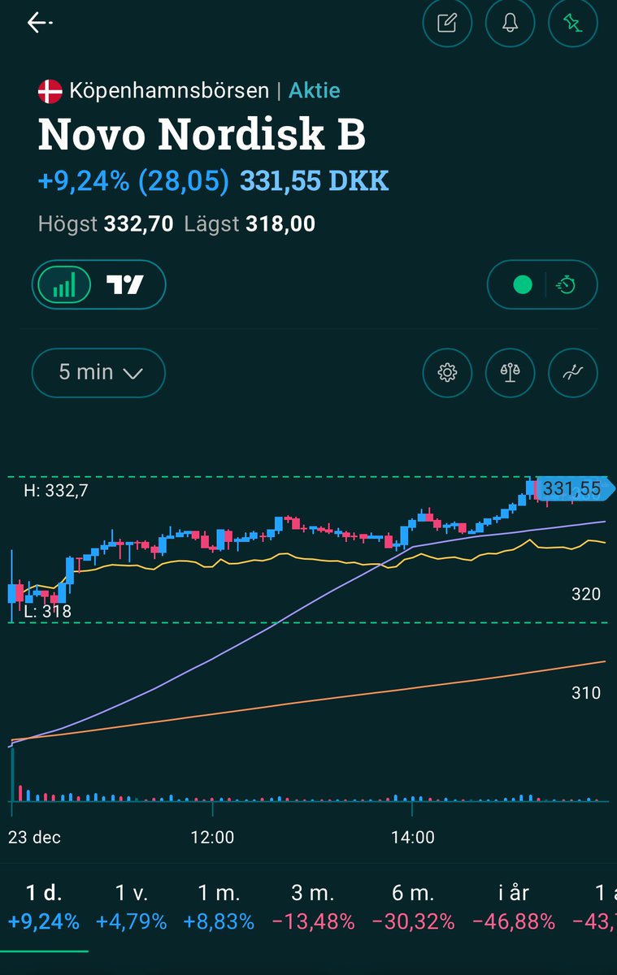This screenshot has width=617, height=975.
Task: Tap the Danish flag icon
Action: (x=50, y=91)
